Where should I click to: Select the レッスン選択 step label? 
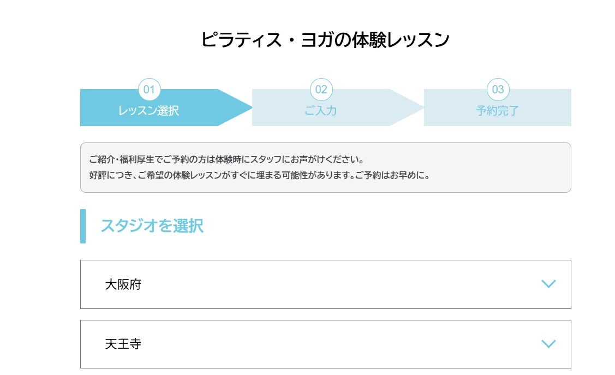point(148,111)
